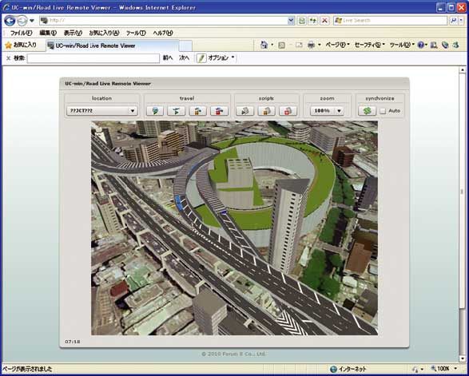The image size is (469, 376).
Task: Click the Live Search magnifier button
Action: [454, 20]
